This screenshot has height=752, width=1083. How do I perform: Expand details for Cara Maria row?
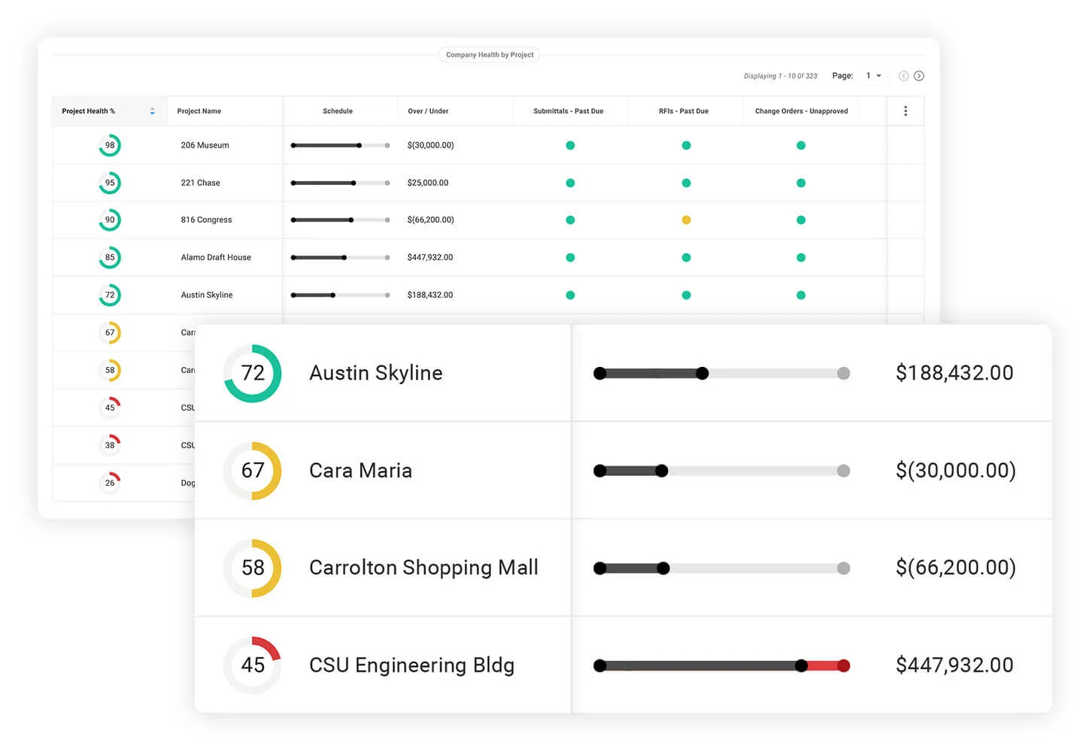(360, 470)
